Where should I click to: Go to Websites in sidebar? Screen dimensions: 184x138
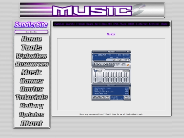pos(32,56)
